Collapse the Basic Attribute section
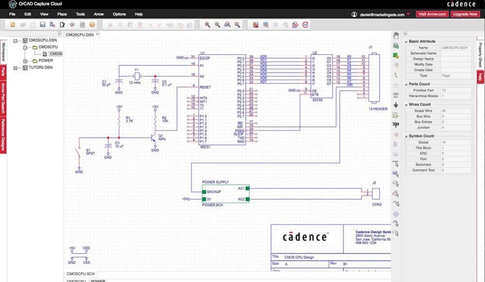 406,42
